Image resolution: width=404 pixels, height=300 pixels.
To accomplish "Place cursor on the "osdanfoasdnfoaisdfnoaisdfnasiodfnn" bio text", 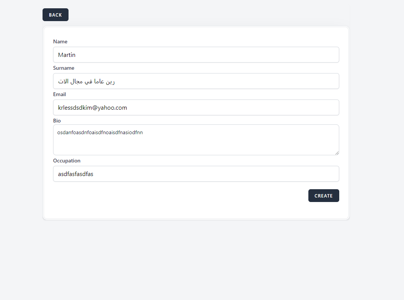I will click(x=100, y=133).
